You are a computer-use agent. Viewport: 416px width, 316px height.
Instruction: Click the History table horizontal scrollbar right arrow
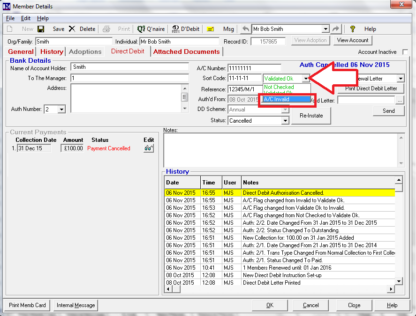point(391,289)
